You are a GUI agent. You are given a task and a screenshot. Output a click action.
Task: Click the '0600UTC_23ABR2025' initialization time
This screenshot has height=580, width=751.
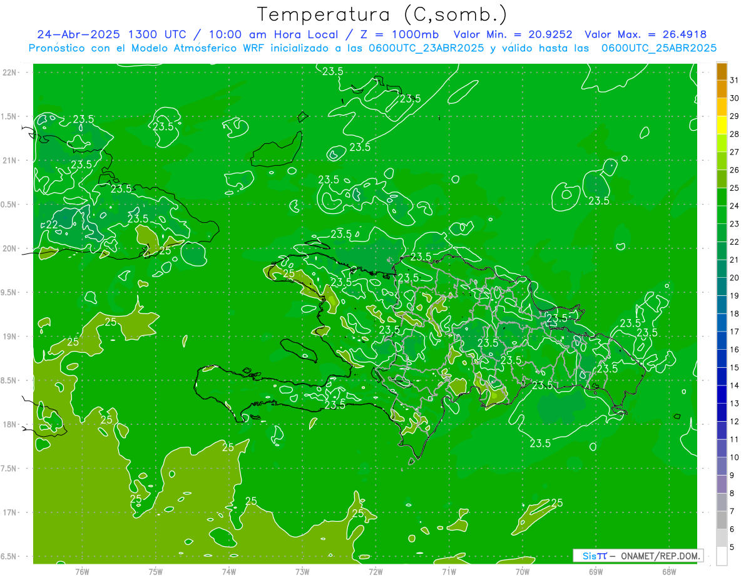click(427, 48)
